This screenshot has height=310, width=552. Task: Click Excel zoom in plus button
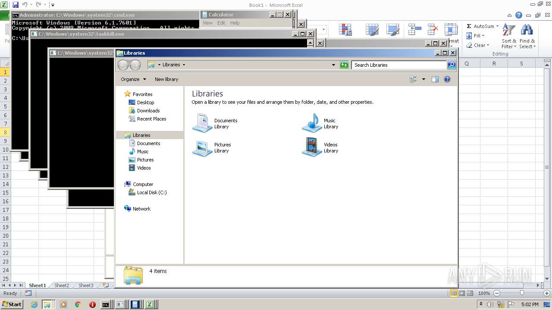[547, 293]
